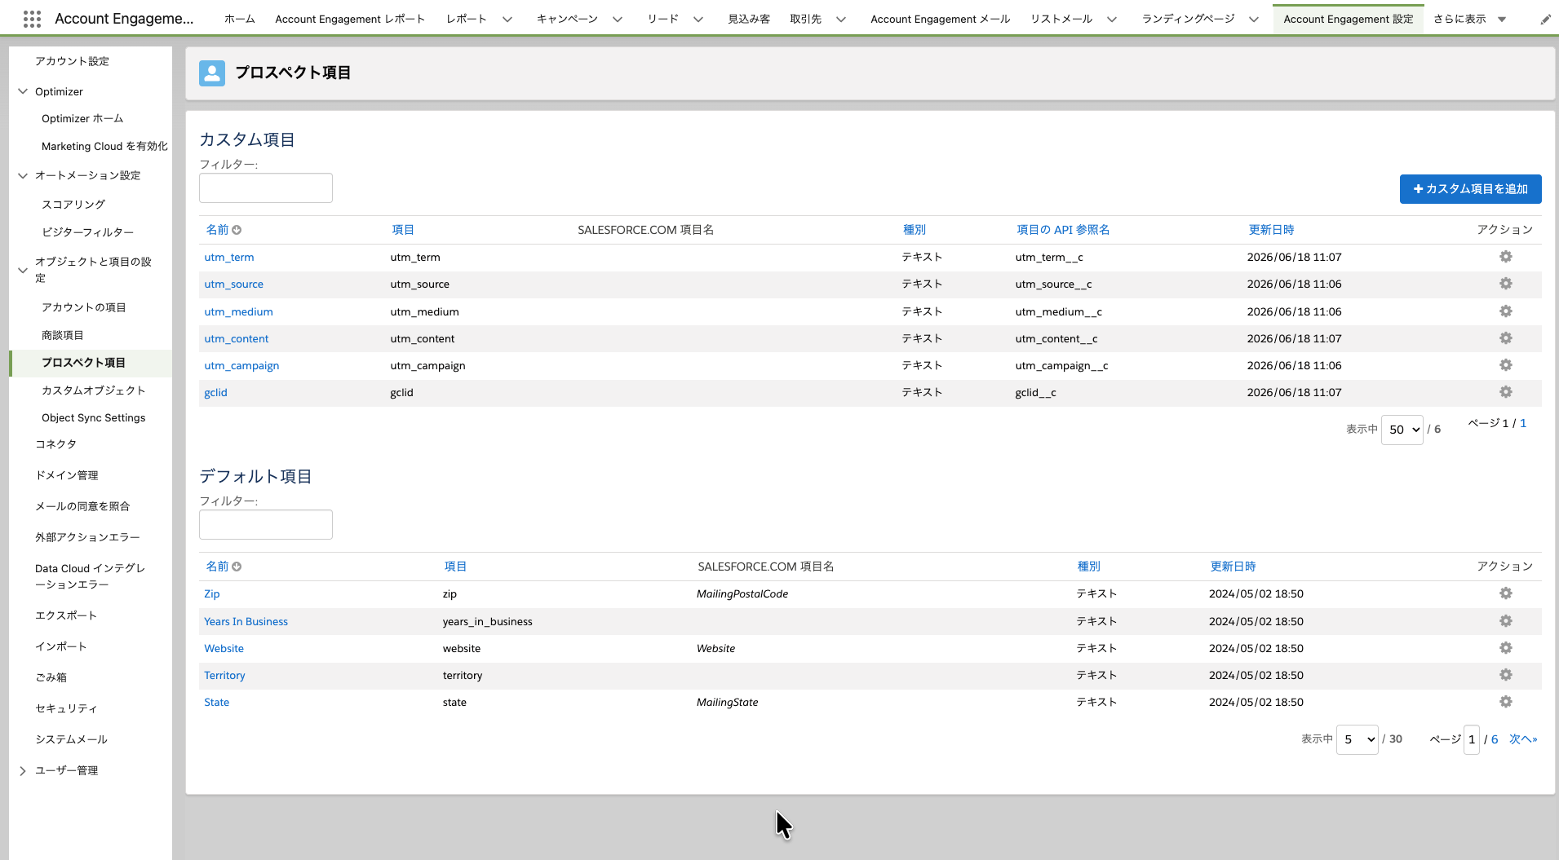Switch to Account Engagement メール tab
1559x860 pixels.
coord(940,19)
